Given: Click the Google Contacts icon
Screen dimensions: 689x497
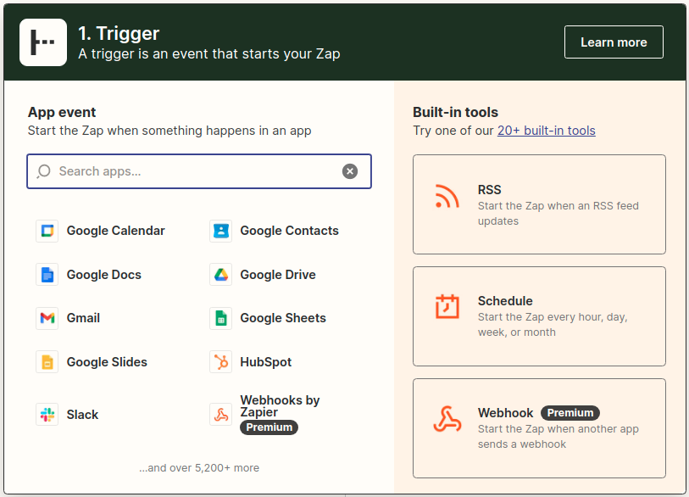Looking at the screenshot, I should [220, 231].
